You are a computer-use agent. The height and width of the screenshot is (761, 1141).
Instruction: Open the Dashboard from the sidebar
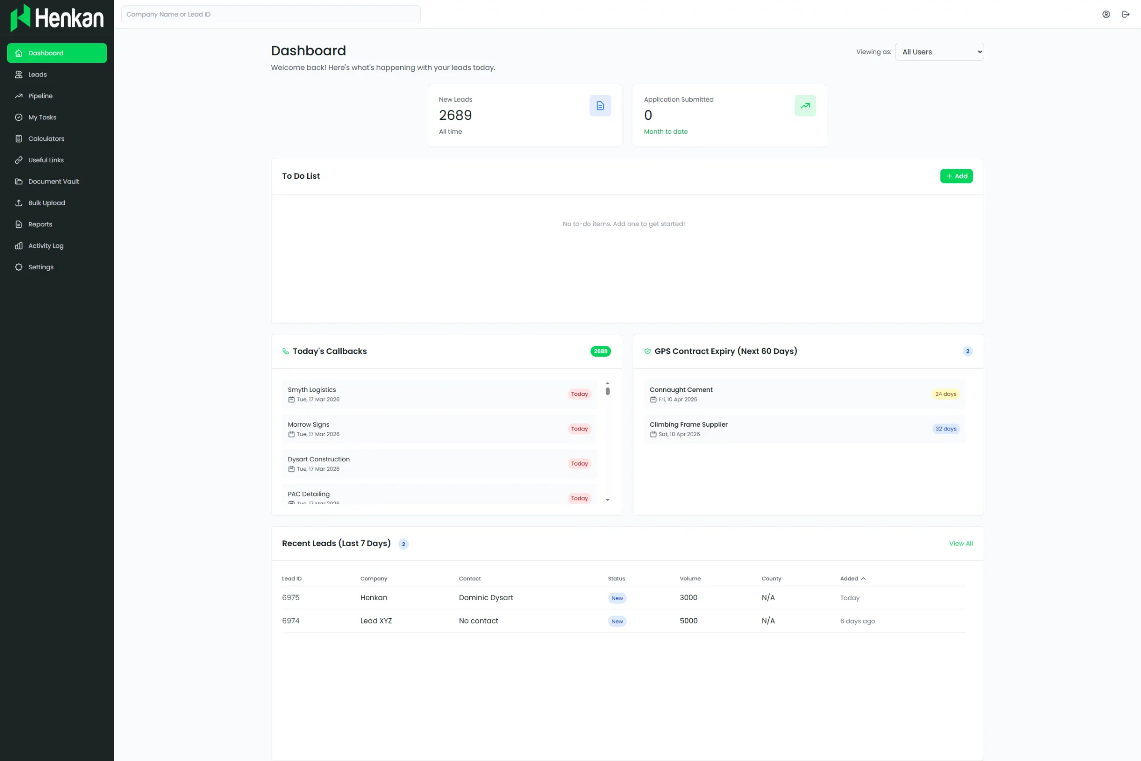click(57, 53)
